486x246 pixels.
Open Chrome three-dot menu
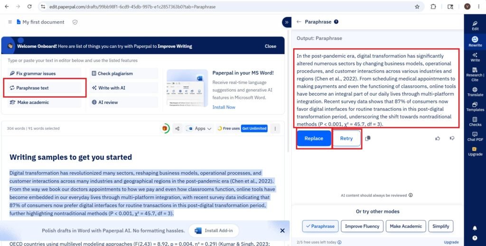point(479,7)
